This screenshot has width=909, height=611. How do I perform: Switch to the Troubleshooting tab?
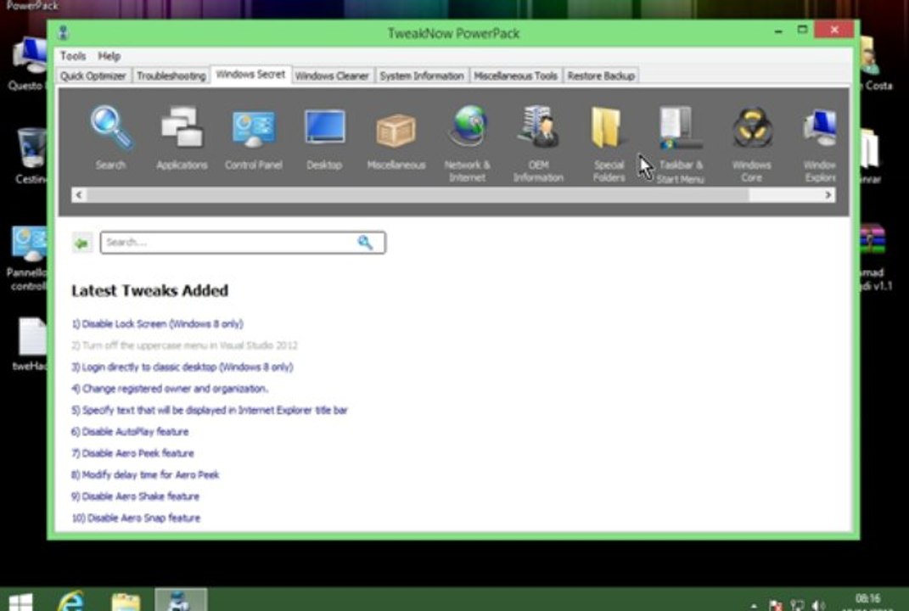tap(171, 76)
